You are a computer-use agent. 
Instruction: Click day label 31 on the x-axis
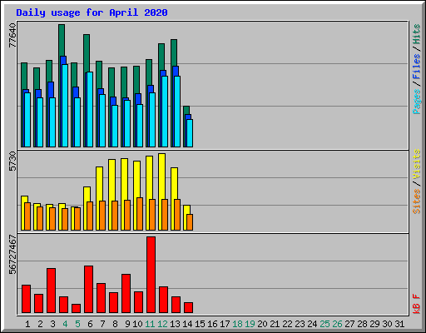[399, 324]
